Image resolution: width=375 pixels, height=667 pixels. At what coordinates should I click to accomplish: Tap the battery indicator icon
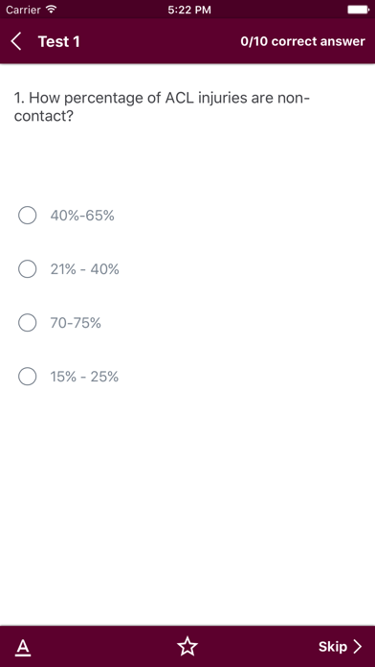click(x=359, y=10)
